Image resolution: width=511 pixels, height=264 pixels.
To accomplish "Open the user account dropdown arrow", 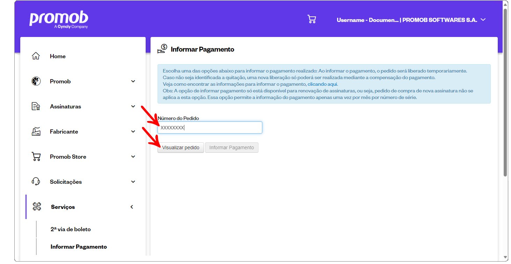I will [x=483, y=20].
